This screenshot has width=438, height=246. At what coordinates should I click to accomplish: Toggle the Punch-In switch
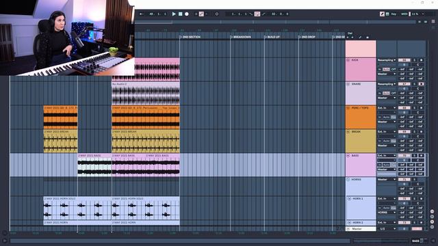(x=251, y=14)
